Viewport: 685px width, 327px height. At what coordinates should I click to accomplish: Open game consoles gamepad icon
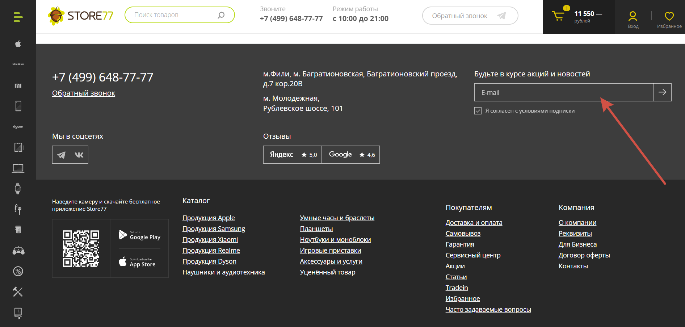coord(18,251)
